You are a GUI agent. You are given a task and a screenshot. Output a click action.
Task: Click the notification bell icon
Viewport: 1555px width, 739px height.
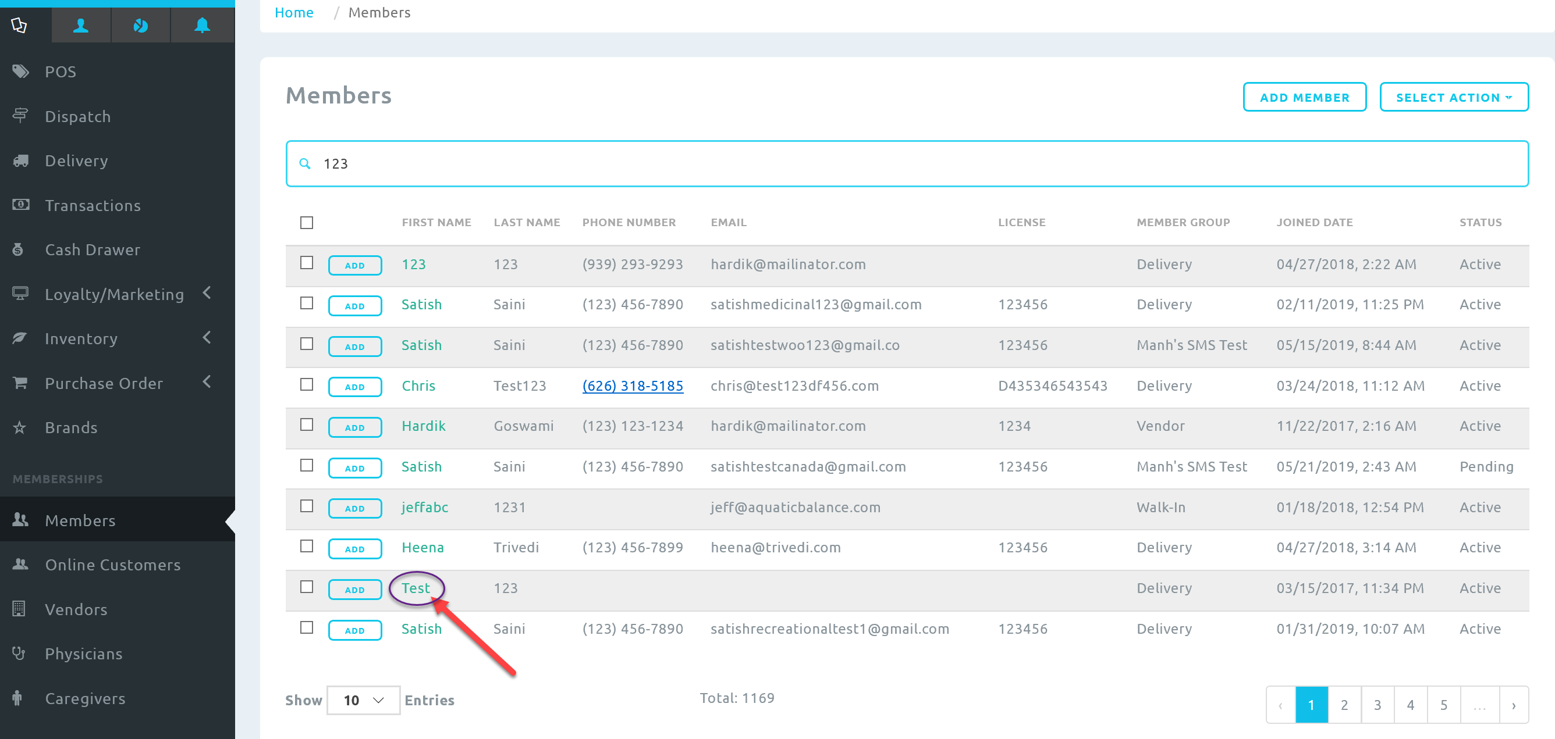(x=201, y=26)
